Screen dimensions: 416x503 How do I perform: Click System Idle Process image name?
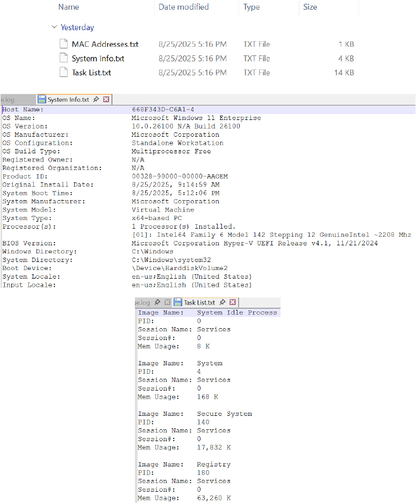click(x=237, y=313)
